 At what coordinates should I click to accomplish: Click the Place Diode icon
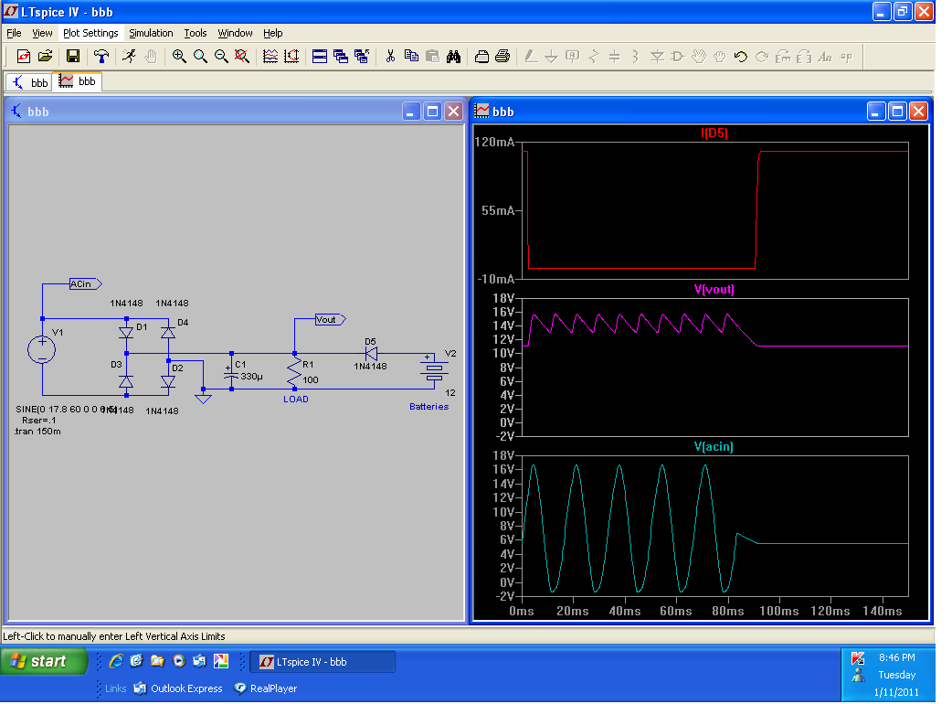tap(657, 57)
